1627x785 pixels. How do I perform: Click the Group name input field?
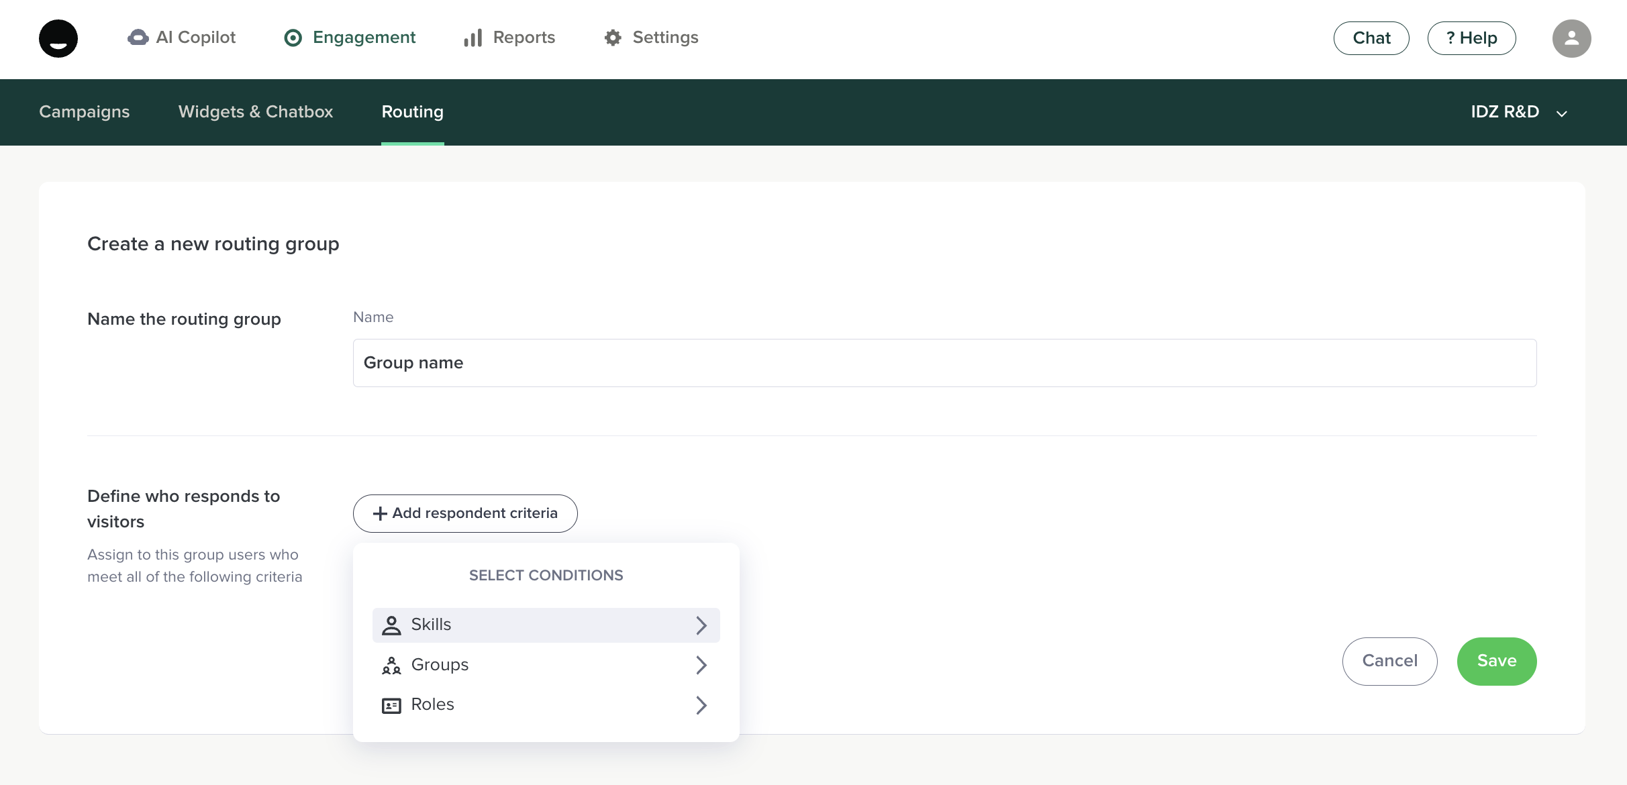[944, 363]
